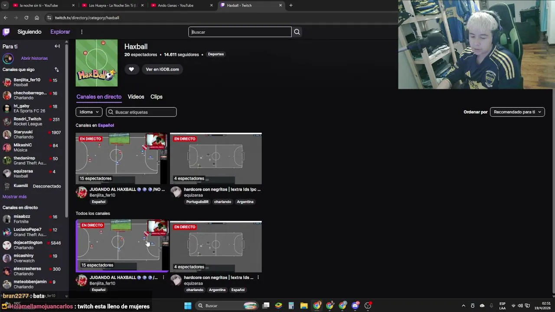
Task: Open the Twitch home logo
Action: pos(6,32)
